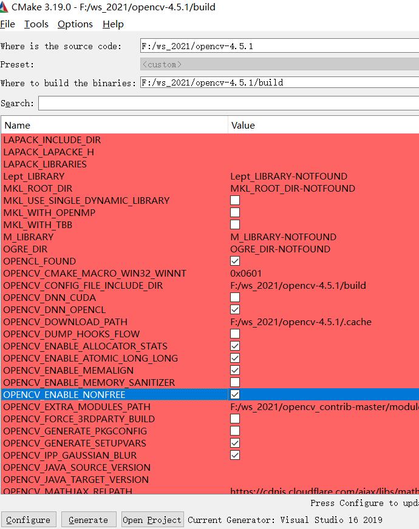The width and height of the screenshot is (419, 529).
Task: Enable OPENCV_FORCE_3RDPARTY_BUILD checkbox
Action: pyautogui.click(x=235, y=419)
